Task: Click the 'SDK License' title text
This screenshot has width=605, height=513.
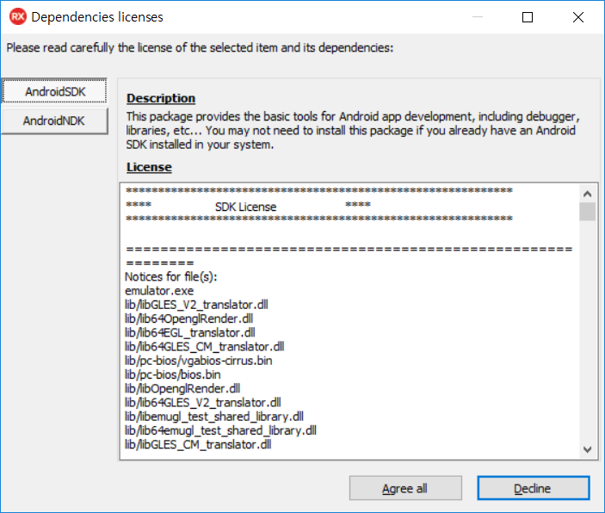Action: point(245,207)
